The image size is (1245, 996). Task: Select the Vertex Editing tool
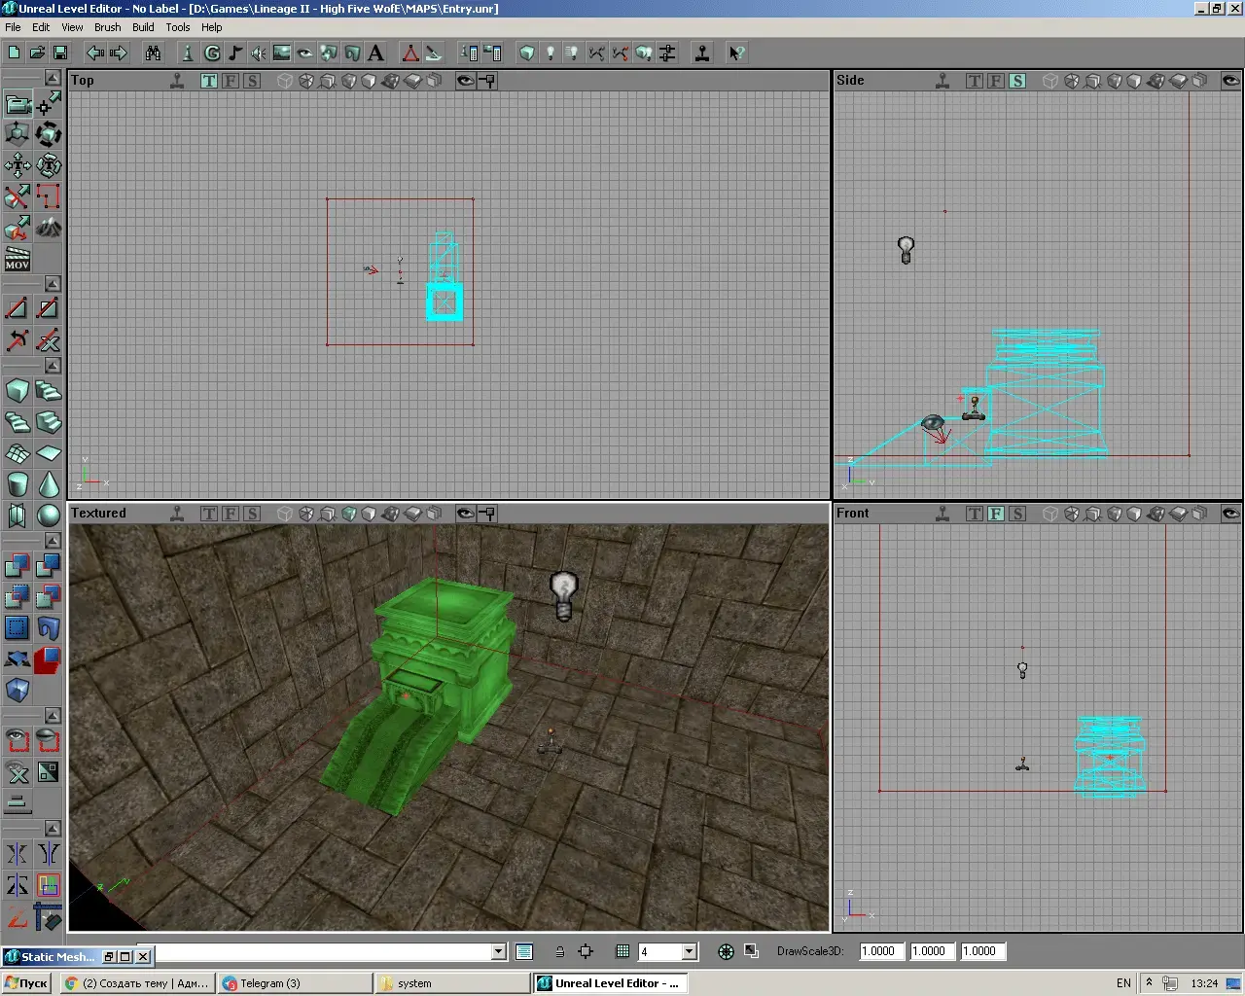(48, 104)
